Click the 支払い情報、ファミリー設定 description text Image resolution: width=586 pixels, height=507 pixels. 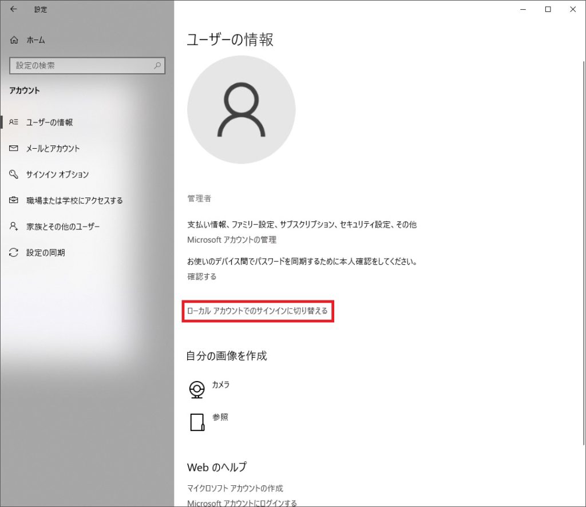[x=302, y=224]
